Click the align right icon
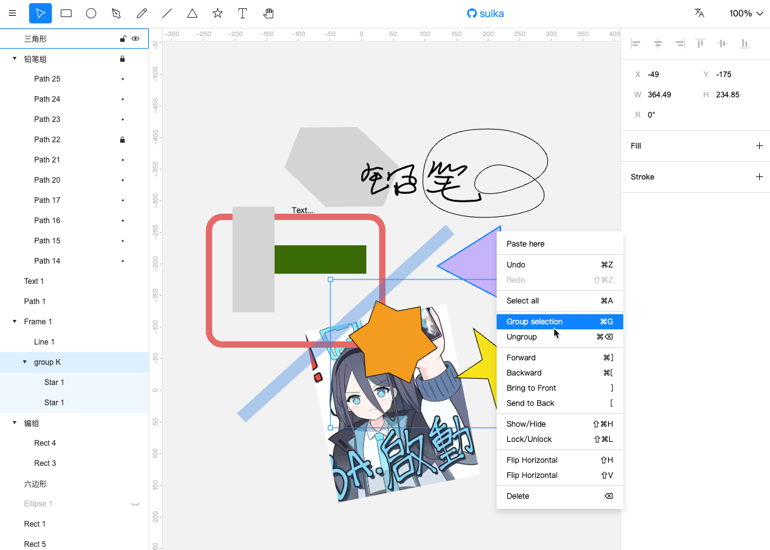This screenshot has width=770, height=550. coord(680,44)
